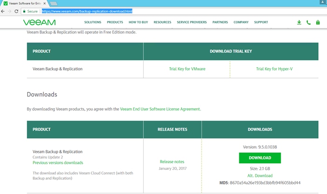The image size is (327, 194).
Task: Open the Release notes link
Action: coord(172,161)
